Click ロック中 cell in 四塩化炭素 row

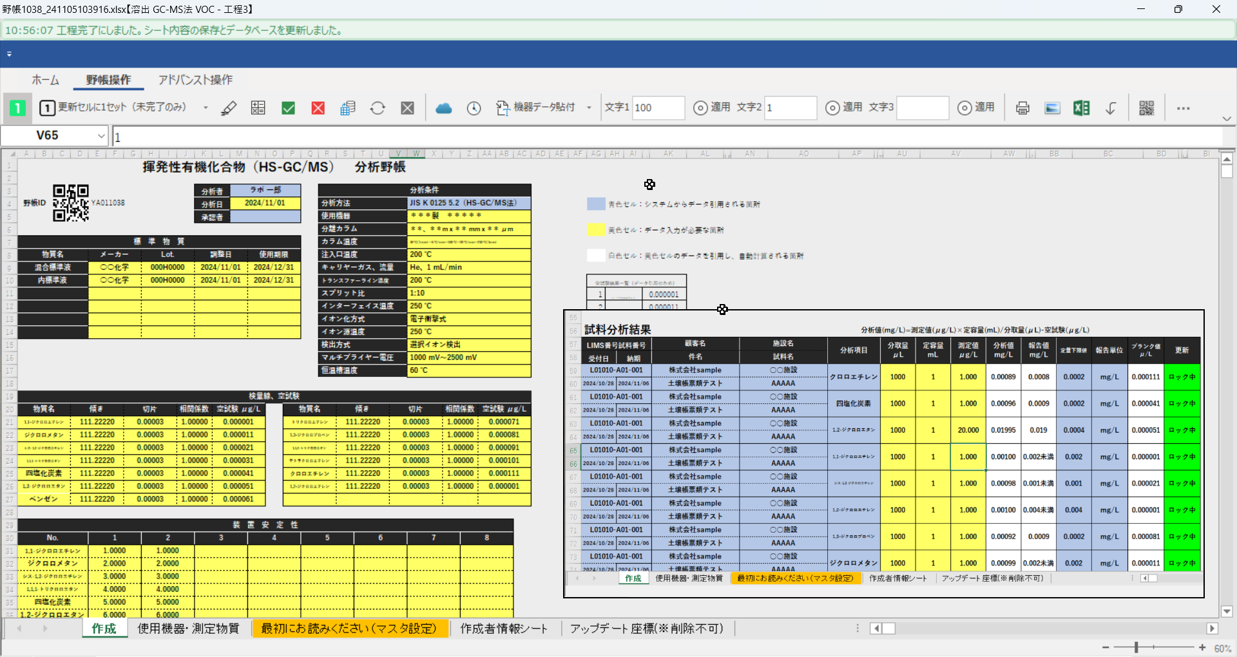pos(1182,404)
